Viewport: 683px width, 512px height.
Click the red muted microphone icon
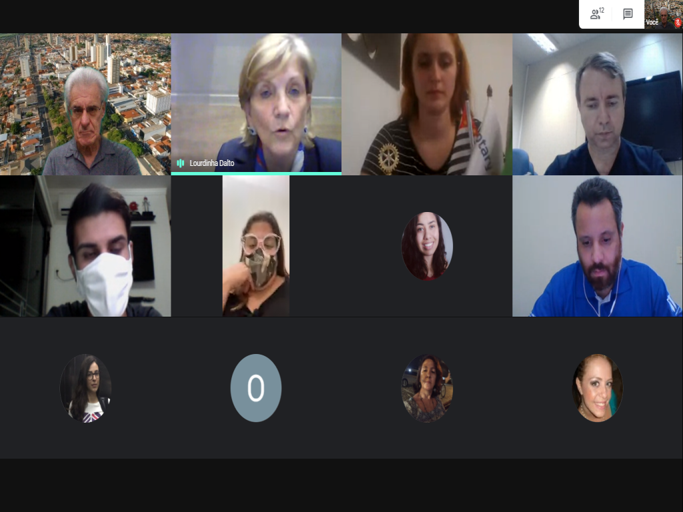pos(678,23)
